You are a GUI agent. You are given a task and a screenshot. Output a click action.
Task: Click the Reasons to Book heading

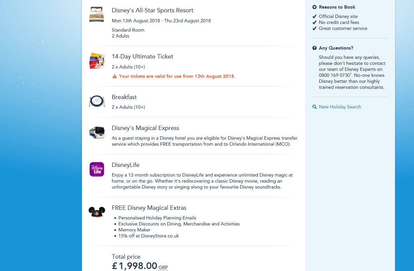coord(337,7)
